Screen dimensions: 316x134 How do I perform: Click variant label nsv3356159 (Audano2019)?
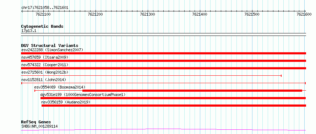point(66,102)
